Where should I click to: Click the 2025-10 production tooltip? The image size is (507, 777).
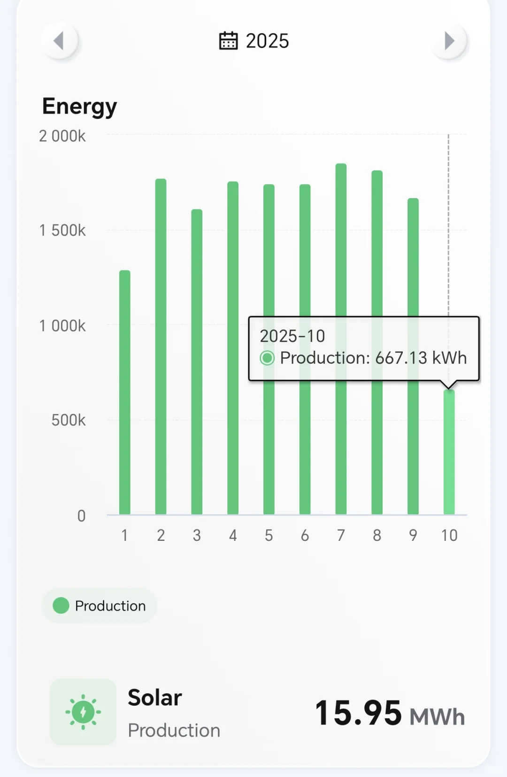click(x=363, y=348)
